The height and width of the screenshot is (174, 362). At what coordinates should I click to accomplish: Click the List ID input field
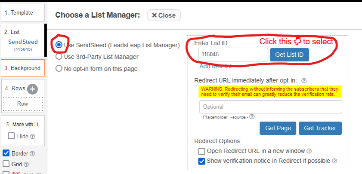click(233, 55)
